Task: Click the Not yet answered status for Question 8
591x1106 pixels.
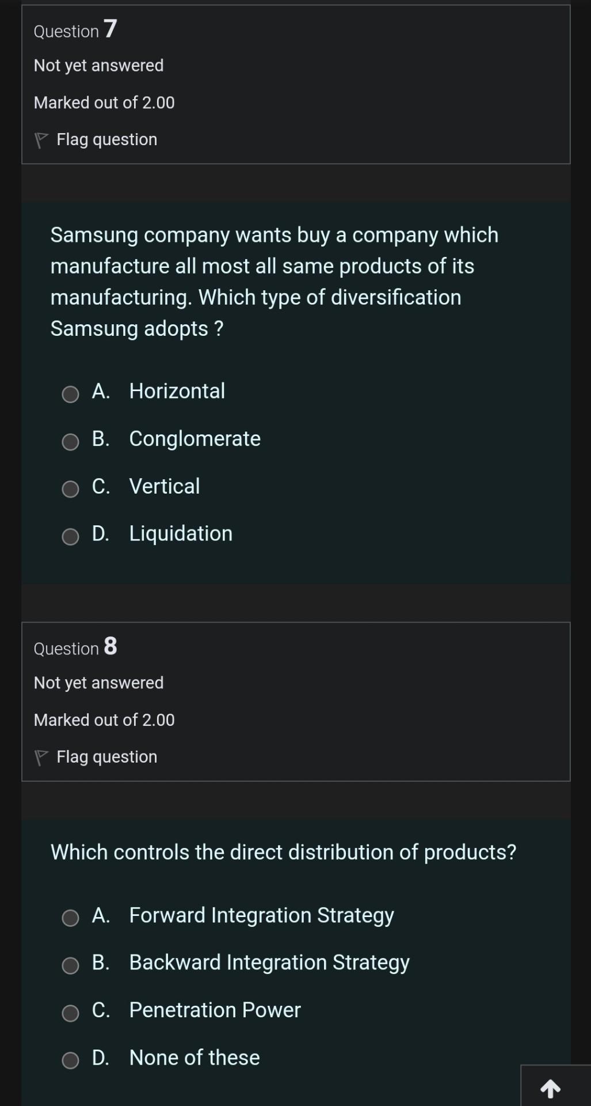Action: click(x=98, y=683)
